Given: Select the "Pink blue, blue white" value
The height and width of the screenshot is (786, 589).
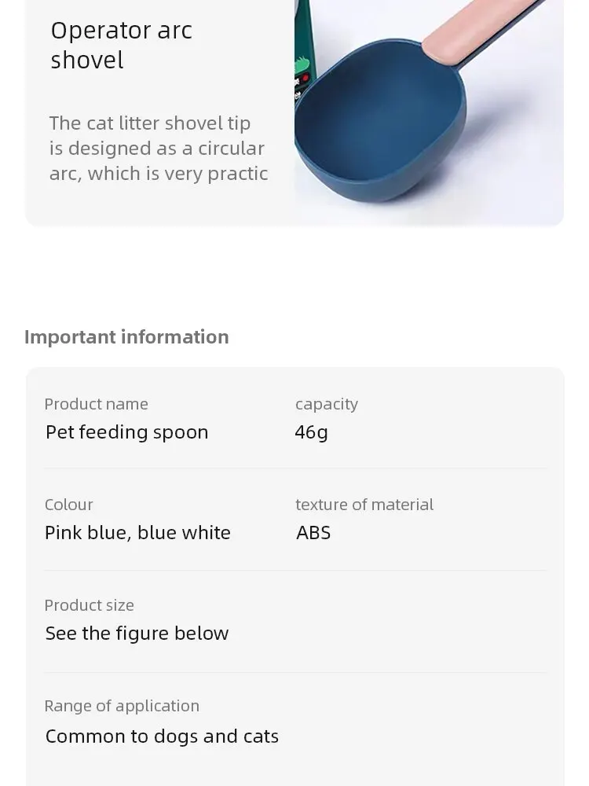Looking at the screenshot, I should [137, 533].
